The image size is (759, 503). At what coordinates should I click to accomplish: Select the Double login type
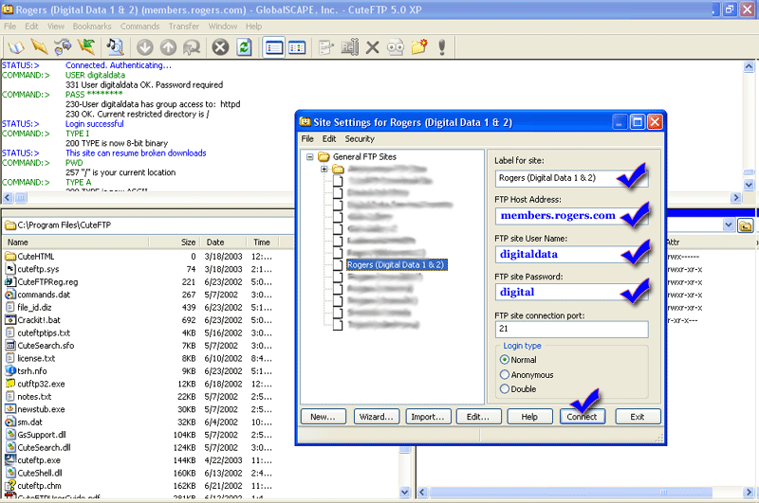pos(505,388)
